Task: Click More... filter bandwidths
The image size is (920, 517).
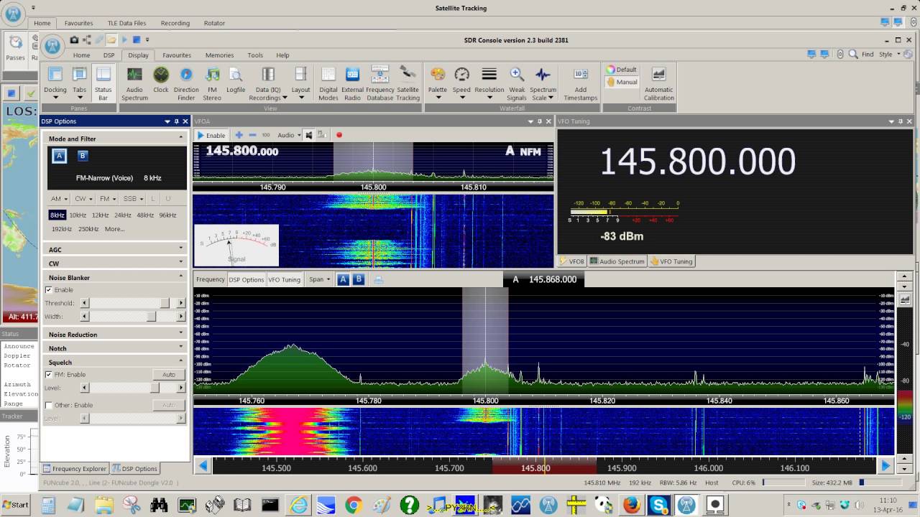Action: point(114,229)
